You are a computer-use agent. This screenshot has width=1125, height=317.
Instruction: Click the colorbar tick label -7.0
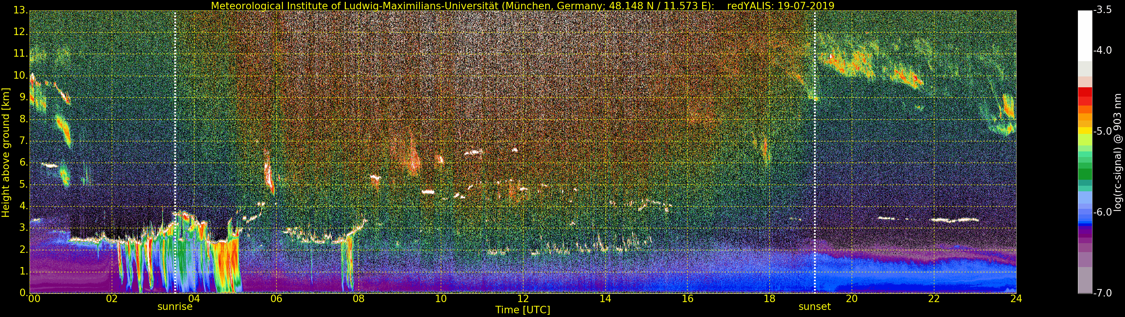point(1102,293)
